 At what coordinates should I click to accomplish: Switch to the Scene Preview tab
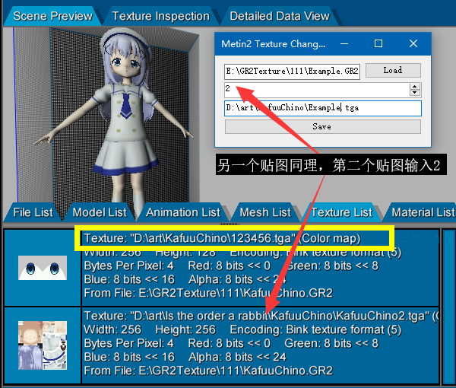pyautogui.click(x=52, y=16)
